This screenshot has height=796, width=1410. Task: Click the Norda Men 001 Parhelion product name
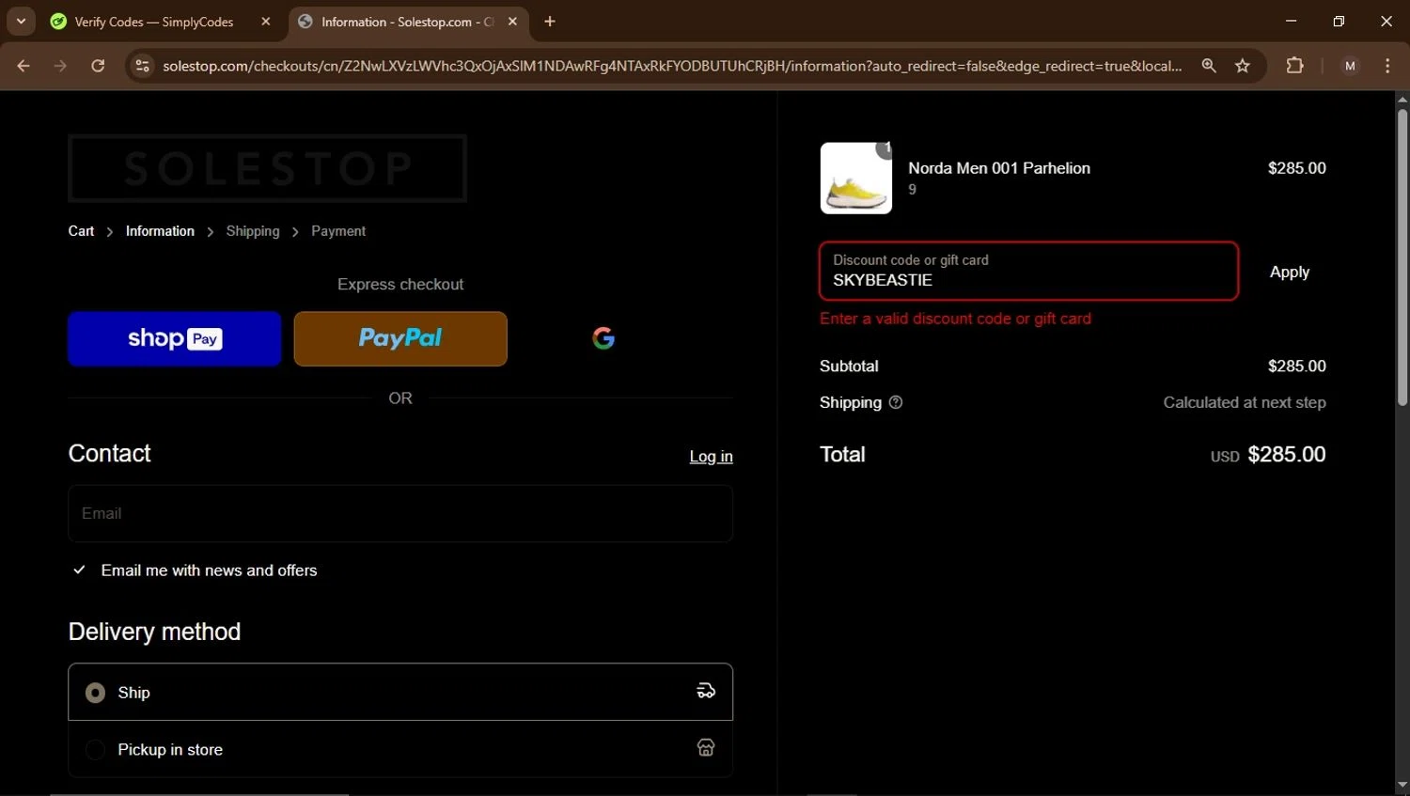(x=999, y=168)
